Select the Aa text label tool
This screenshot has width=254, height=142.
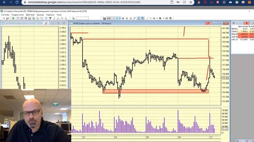tap(154, 18)
